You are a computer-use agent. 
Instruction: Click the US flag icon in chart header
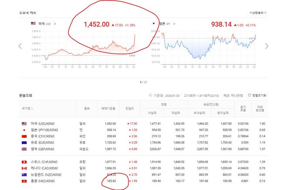33,24
